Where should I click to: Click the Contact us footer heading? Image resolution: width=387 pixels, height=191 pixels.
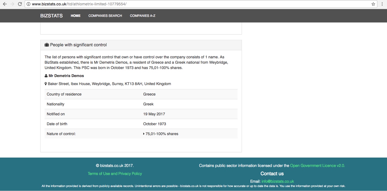coord(272,174)
